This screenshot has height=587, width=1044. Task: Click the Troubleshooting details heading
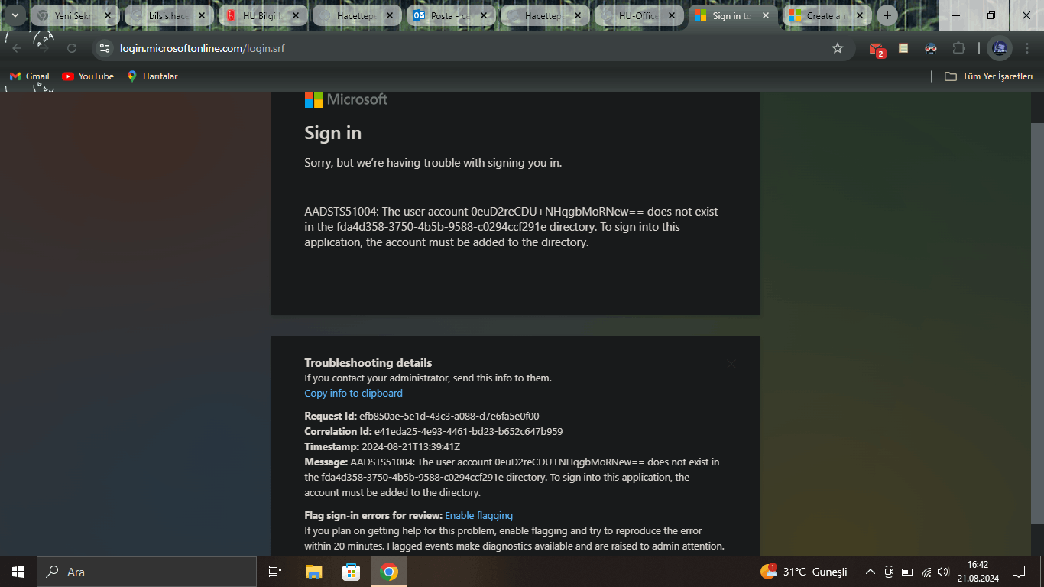pyautogui.click(x=368, y=363)
